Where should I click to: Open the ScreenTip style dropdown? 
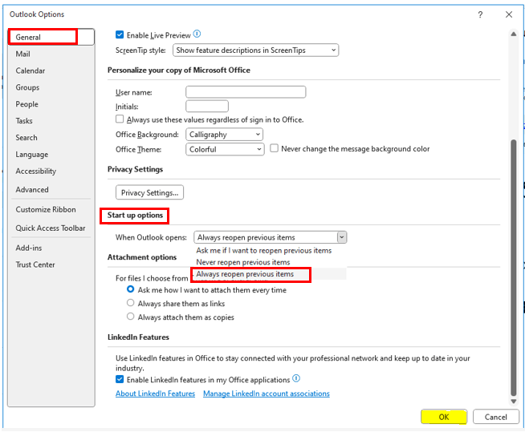(x=255, y=50)
